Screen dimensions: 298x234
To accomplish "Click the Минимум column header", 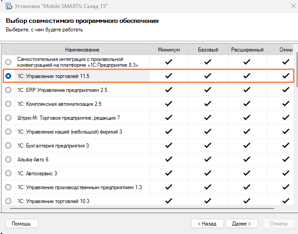I will click(169, 50).
